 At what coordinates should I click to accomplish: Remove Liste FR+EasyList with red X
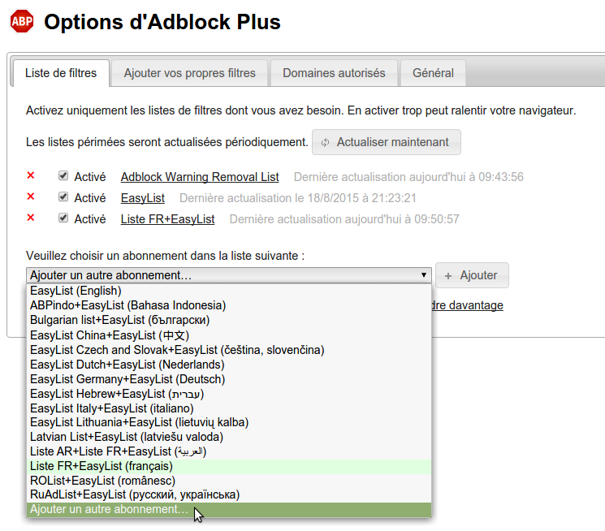tap(31, 218)
